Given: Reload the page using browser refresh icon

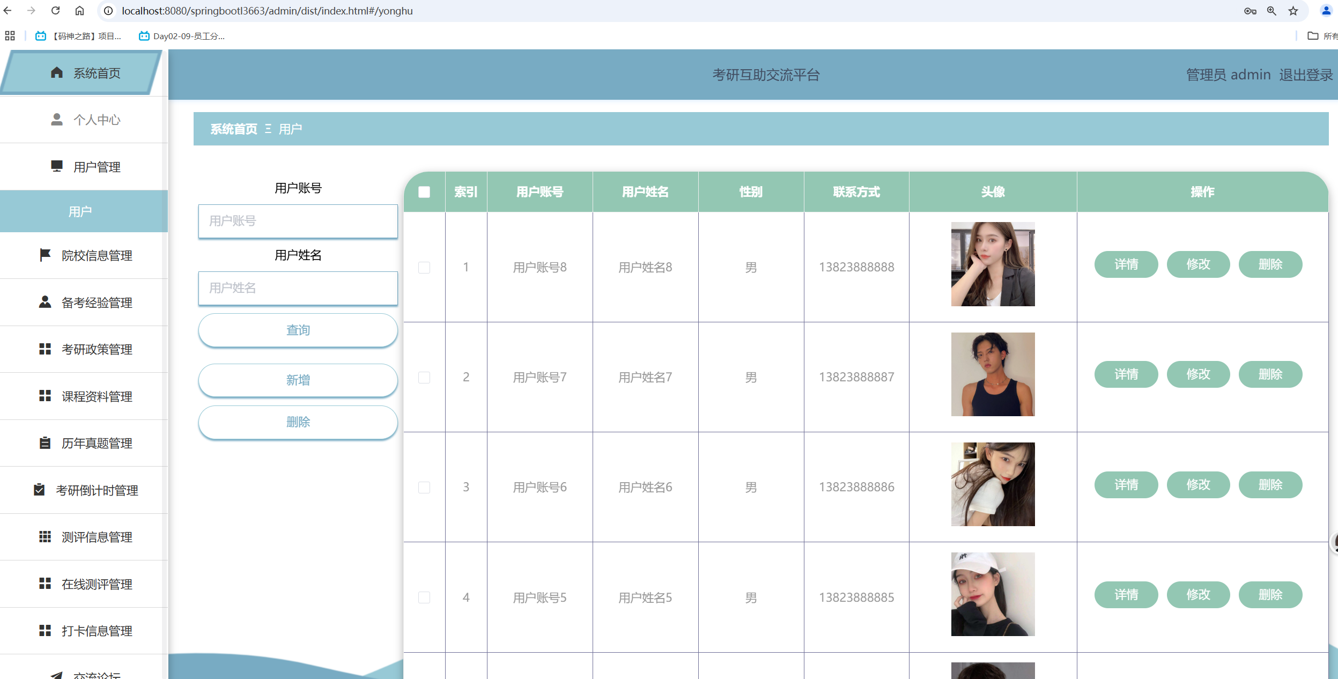Looking at the screenshot, I should coord(55,11).
